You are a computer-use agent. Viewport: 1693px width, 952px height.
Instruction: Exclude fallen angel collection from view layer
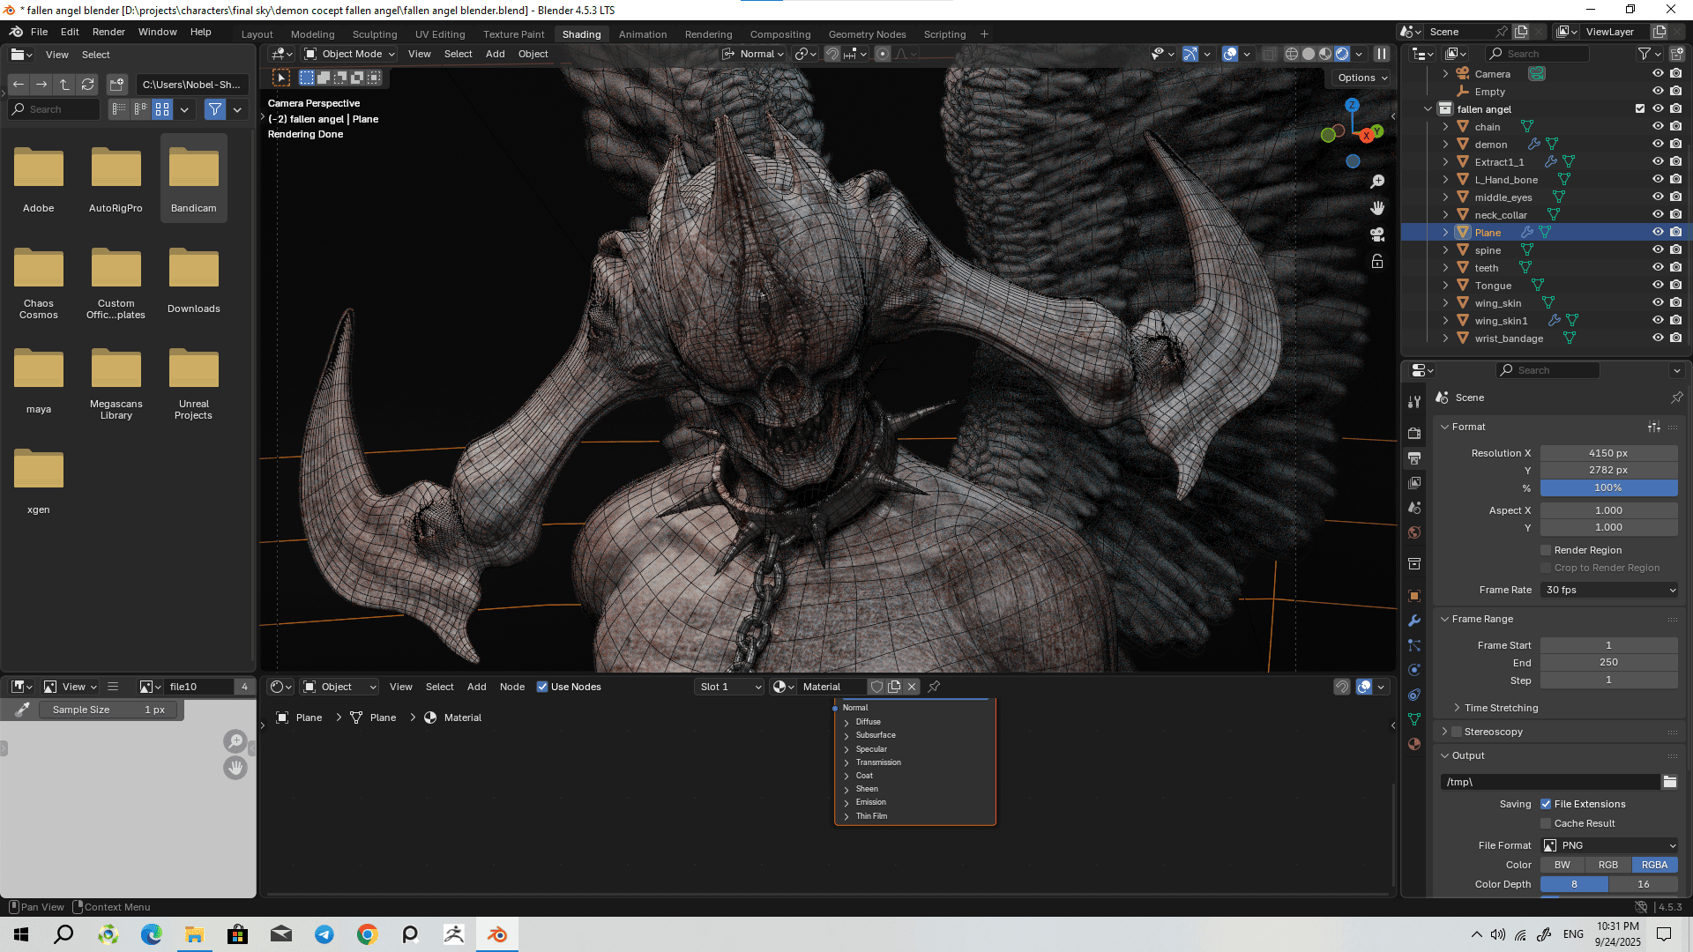click(x=1640, y=109)
